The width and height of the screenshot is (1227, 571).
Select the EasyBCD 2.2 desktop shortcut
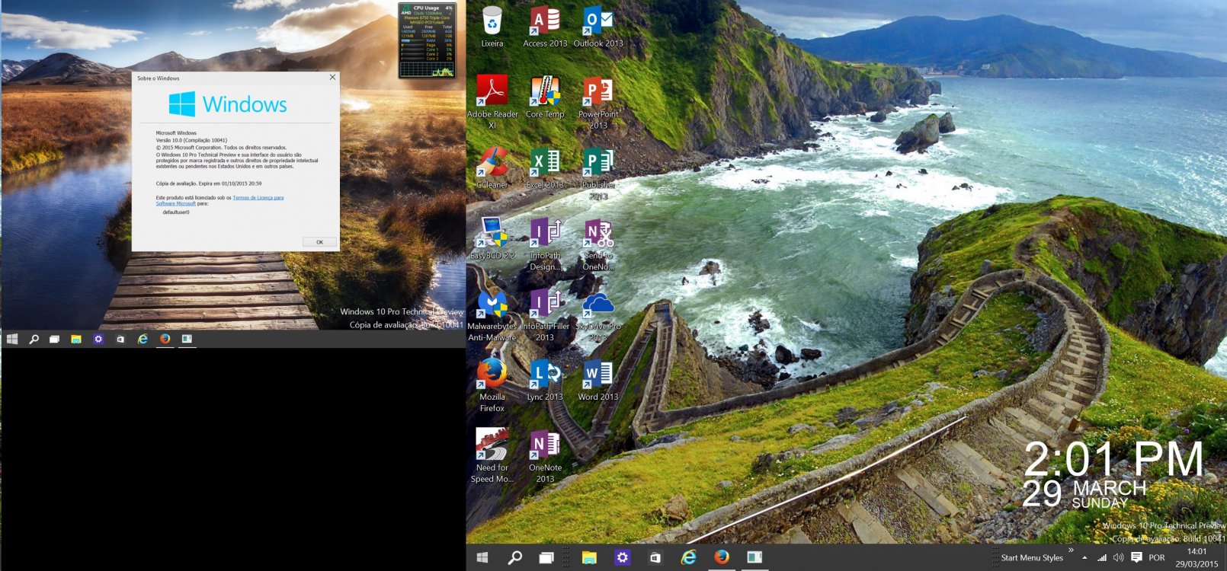(492, 240)
